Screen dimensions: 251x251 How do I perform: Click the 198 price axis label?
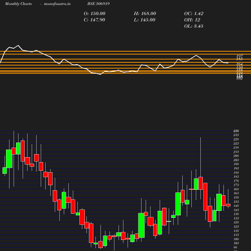[x=236, y=164]
